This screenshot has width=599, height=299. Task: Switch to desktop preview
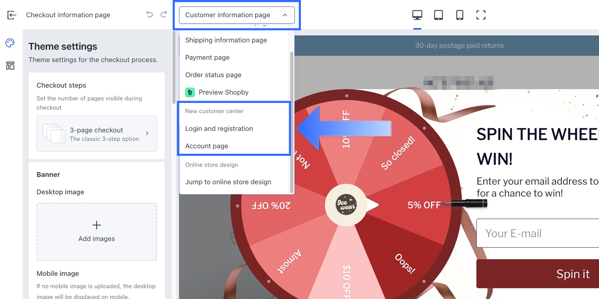417,15
